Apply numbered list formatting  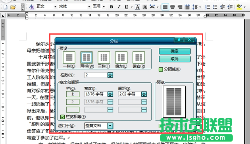(x=208, y=7)
